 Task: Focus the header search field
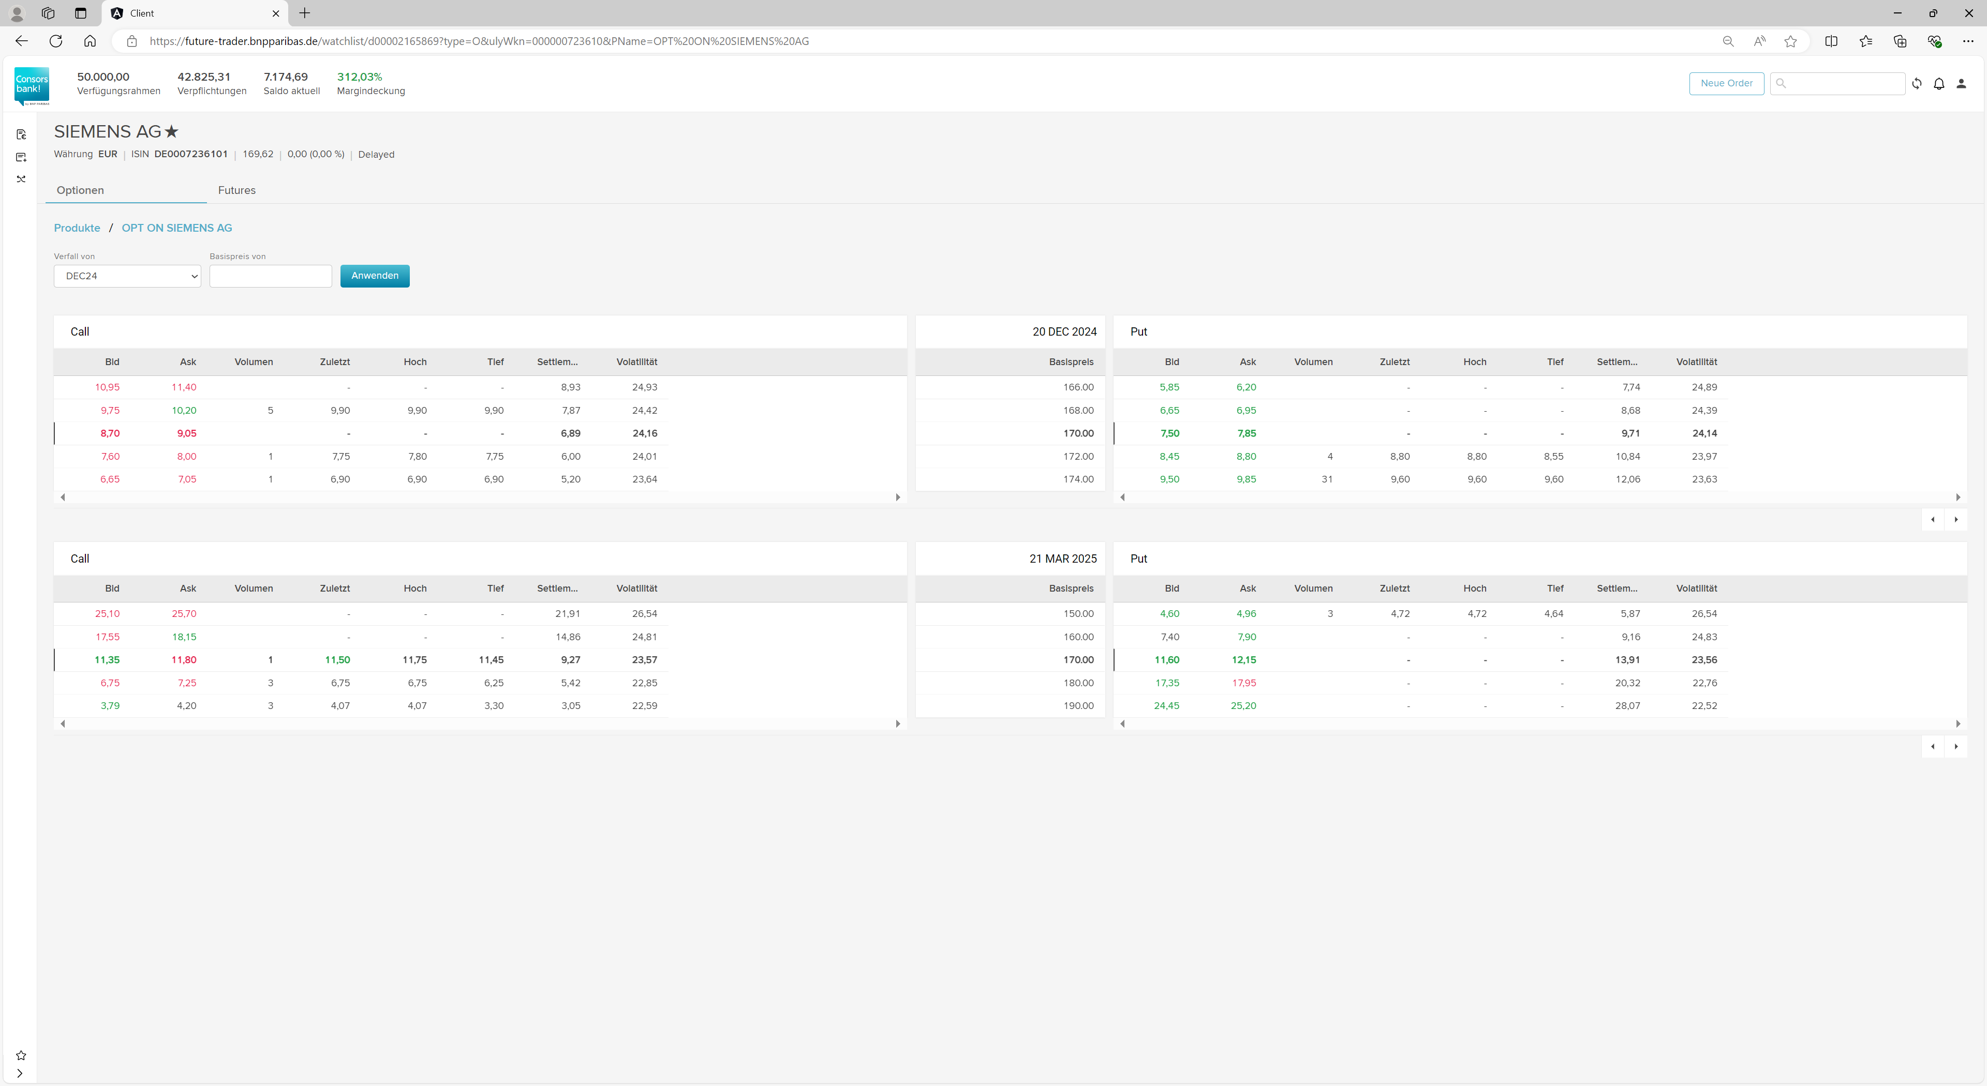tap(1837, 83)
